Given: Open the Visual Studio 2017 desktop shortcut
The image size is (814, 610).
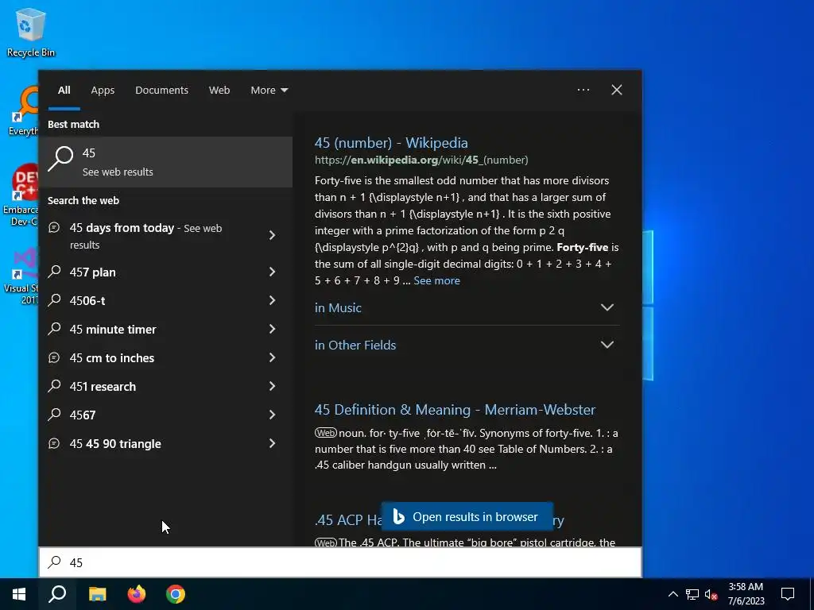Looking at the screenshot, I should 21,276.
